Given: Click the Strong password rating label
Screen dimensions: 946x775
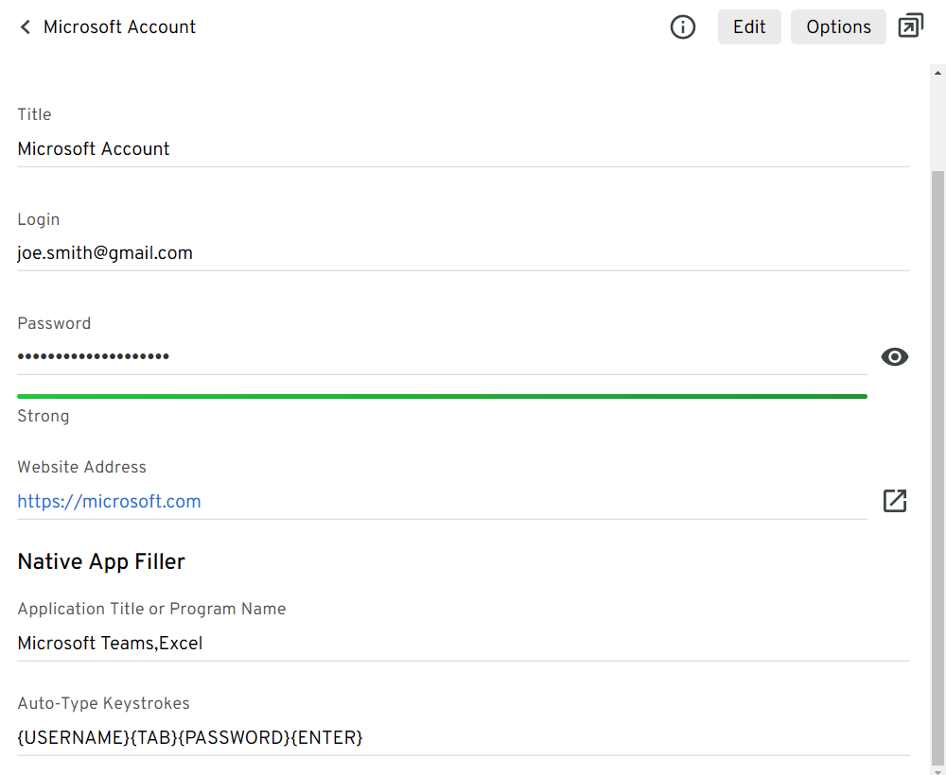Looking at the screenshot, I should 44,416.
